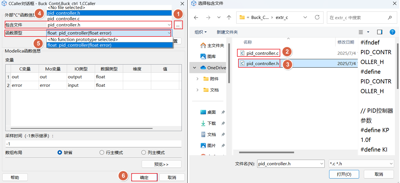Open 包含文件 combo box dropdown arrow
The width and height of the screenshot is (400, 183).
(x=169, y=25)
